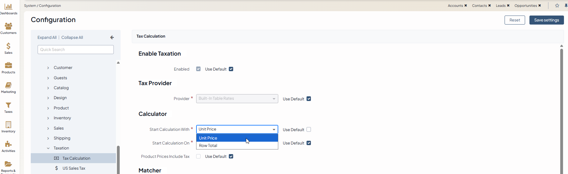Choose Unit Price option in dropdown

[x=208, y=138]
